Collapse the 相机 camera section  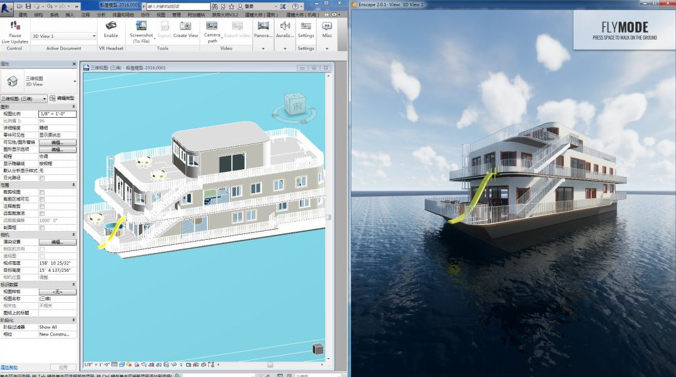pyautogui.click(x=74, y=235)
